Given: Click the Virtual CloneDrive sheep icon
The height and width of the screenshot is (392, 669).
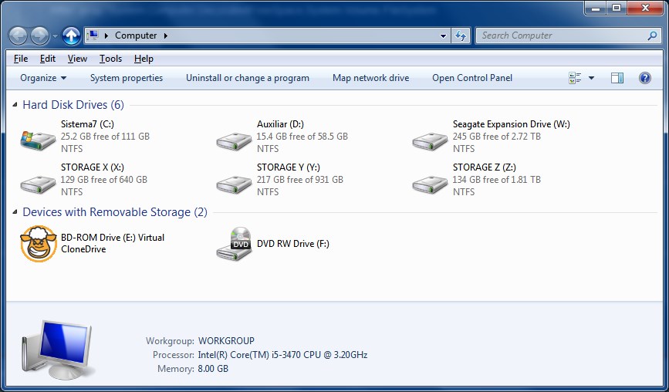Looking at the screenshot, I should (39, 244).
